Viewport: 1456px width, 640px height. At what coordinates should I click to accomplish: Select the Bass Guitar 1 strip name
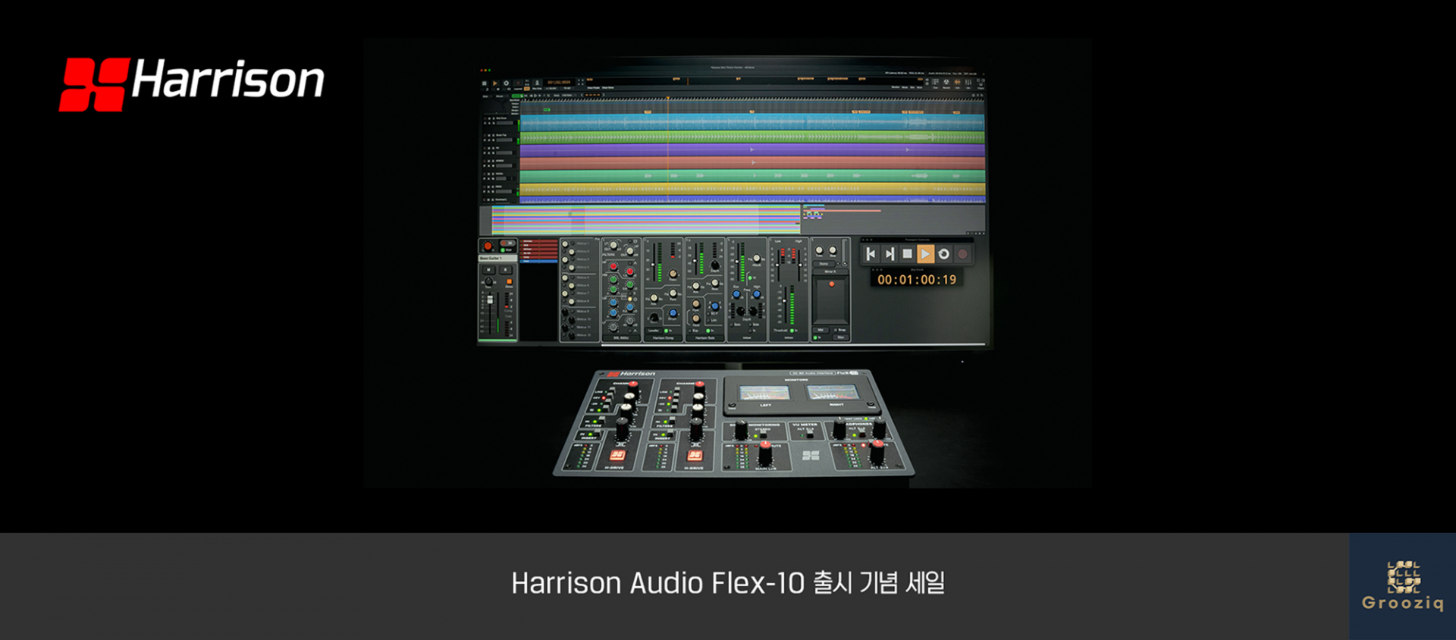[x=497, y=259]
